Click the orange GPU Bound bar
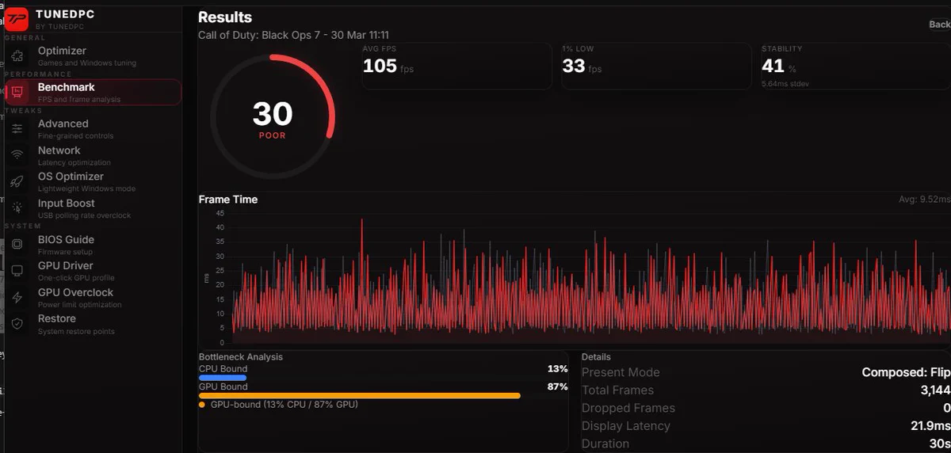This screenshot has height=453, width=951. click(360, 395)
